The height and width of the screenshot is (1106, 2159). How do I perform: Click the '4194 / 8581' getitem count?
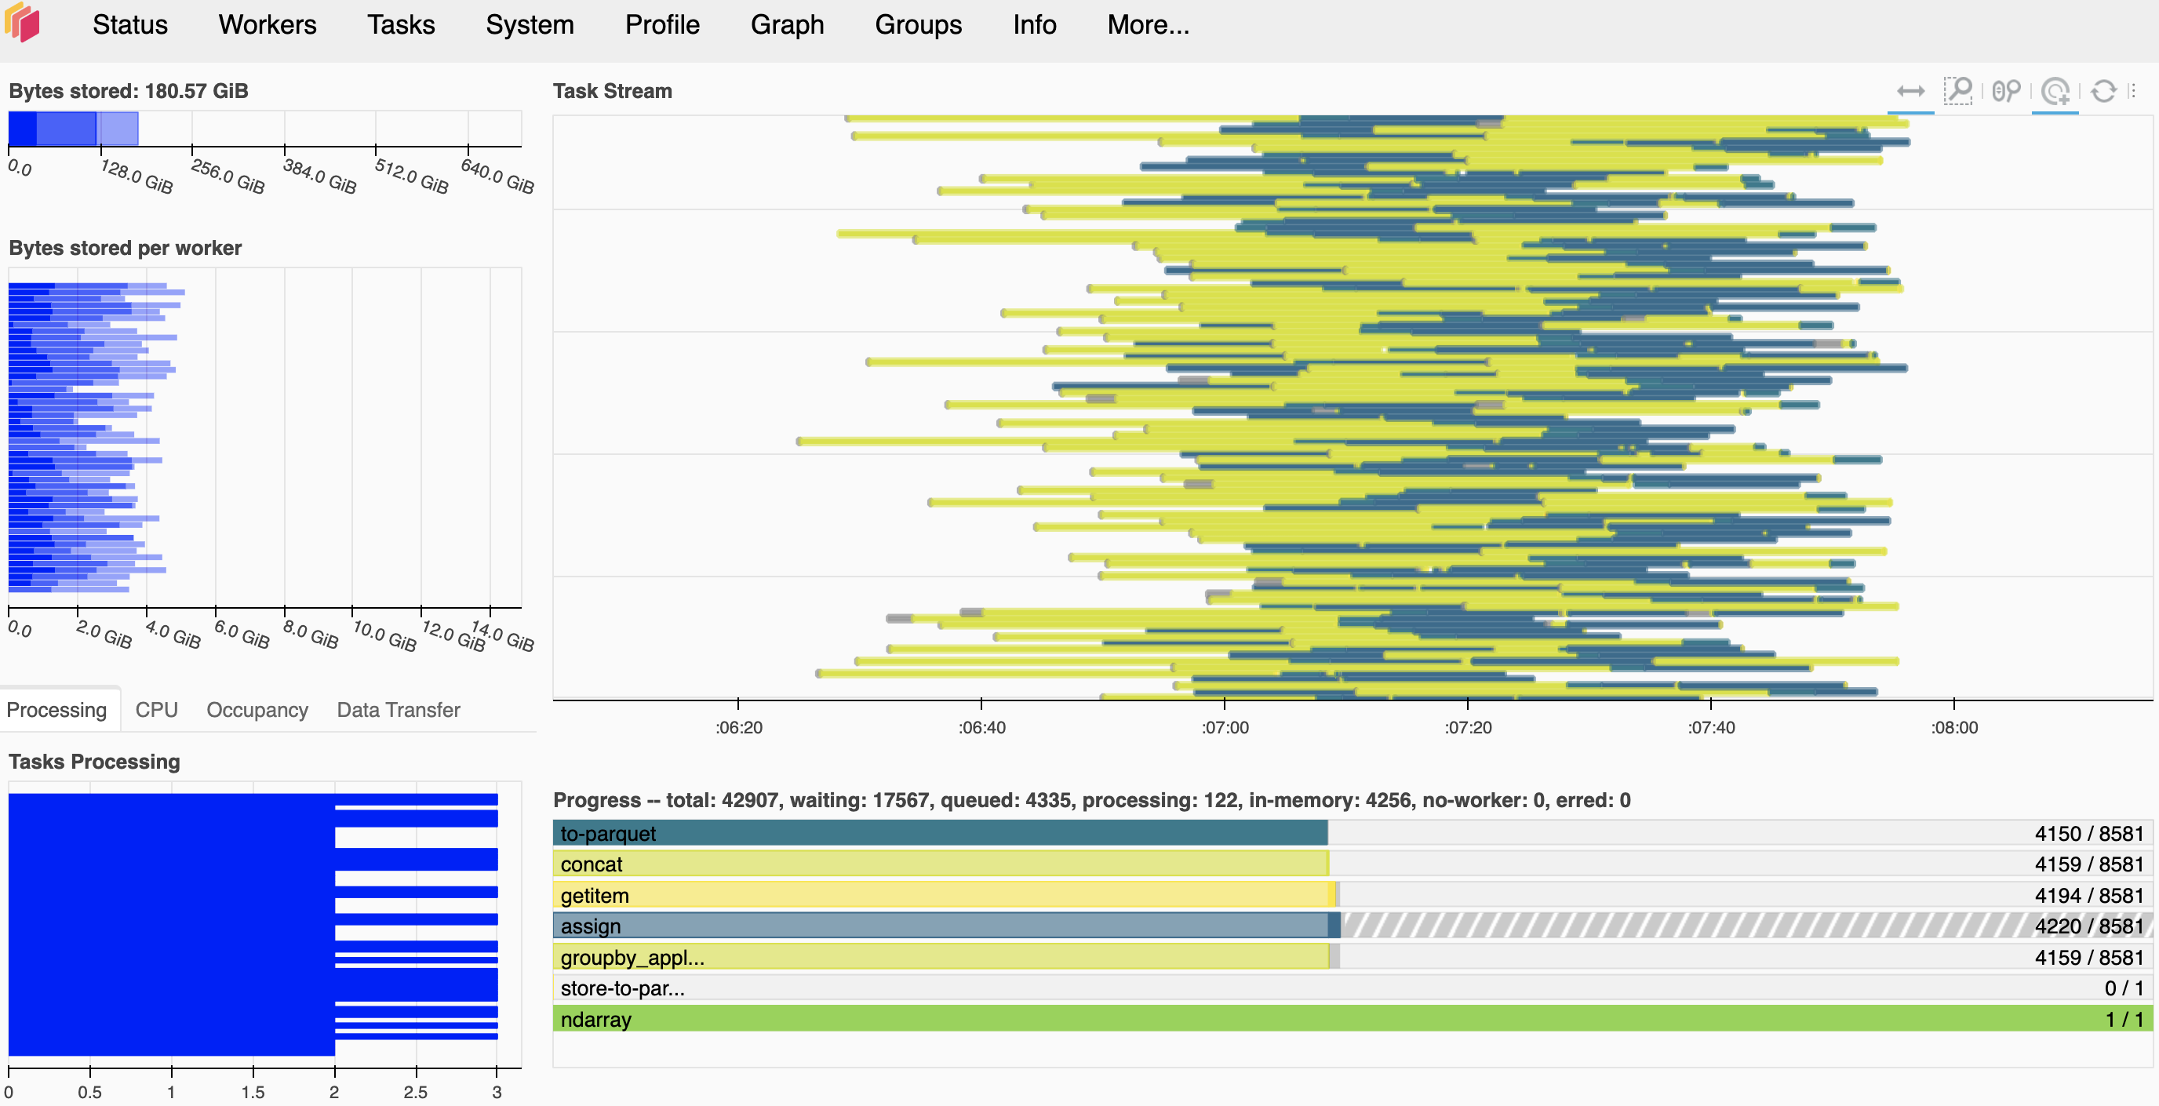(x=2088, y=896)
